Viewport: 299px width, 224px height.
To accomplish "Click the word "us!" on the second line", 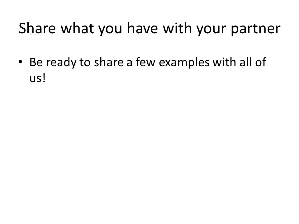I will coord(38,78).
